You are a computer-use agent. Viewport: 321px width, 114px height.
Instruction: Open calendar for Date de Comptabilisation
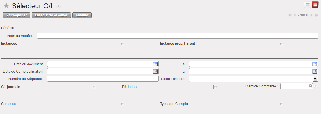point(155,71)
